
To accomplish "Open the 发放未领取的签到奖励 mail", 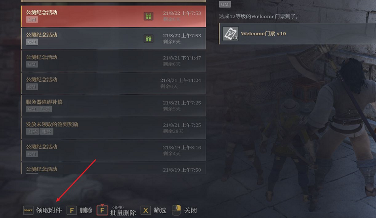I will pos(114,128).
